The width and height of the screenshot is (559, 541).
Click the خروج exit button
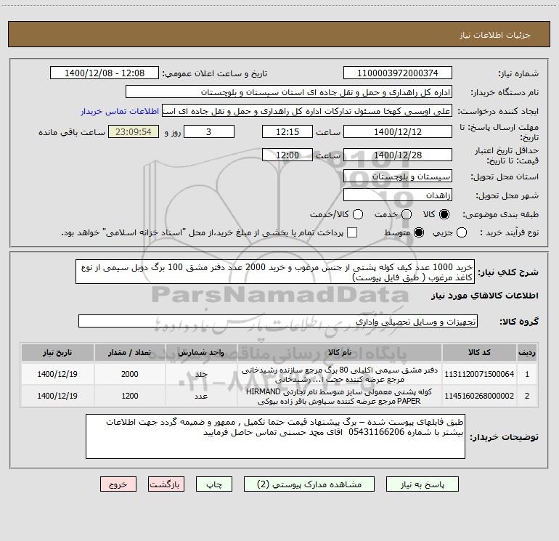118,484
